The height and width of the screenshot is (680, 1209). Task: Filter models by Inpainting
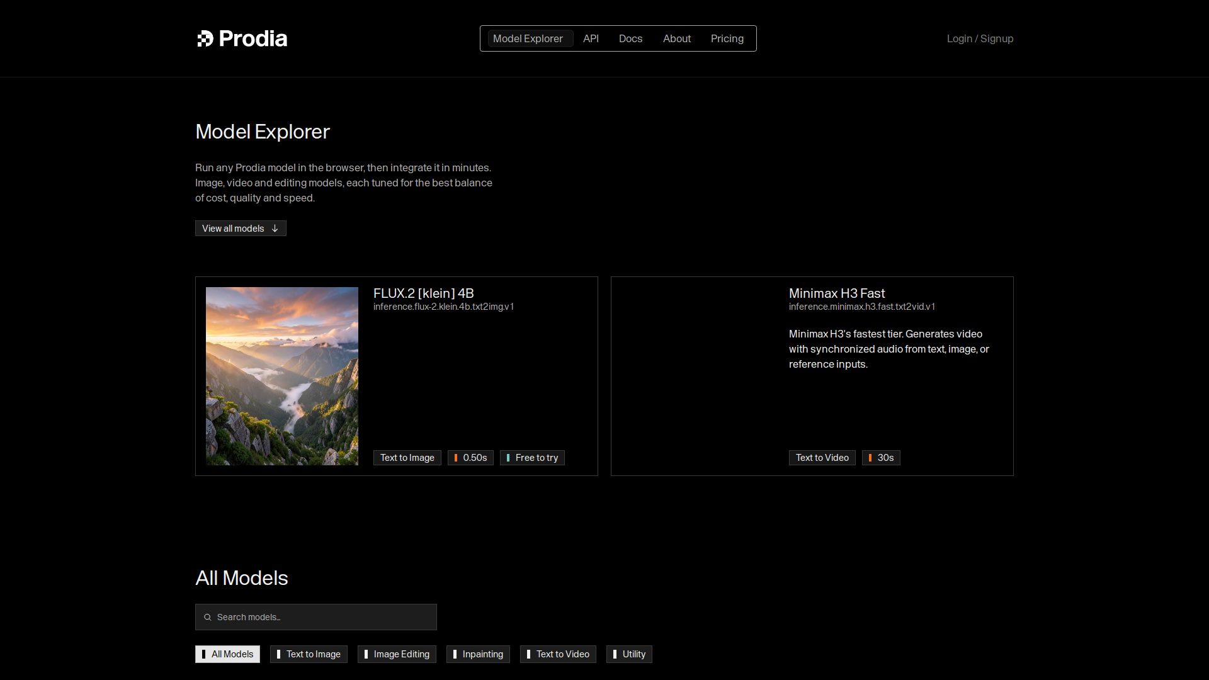tap(478, 654)
